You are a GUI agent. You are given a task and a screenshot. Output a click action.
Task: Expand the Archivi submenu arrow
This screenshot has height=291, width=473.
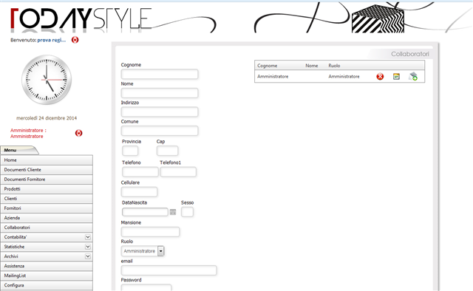pos(88,256)
